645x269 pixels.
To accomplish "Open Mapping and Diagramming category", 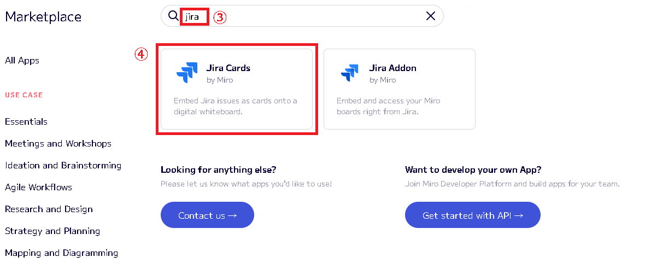I will [x=61, y=253].
